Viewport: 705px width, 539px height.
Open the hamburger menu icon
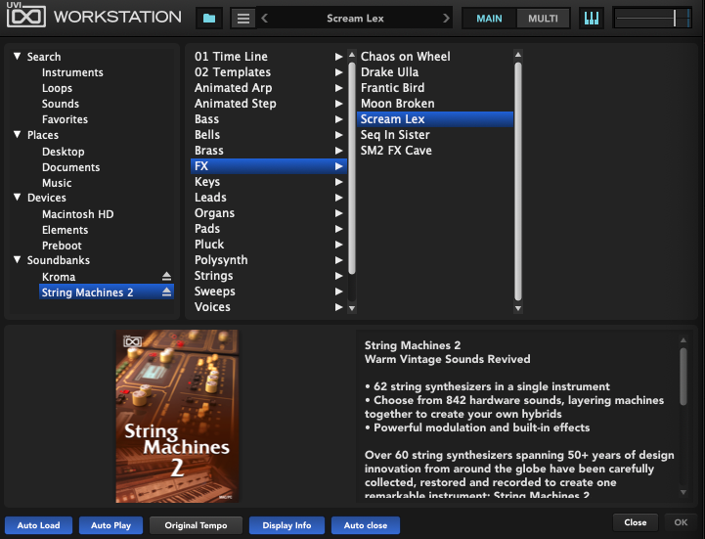point(243,19)
